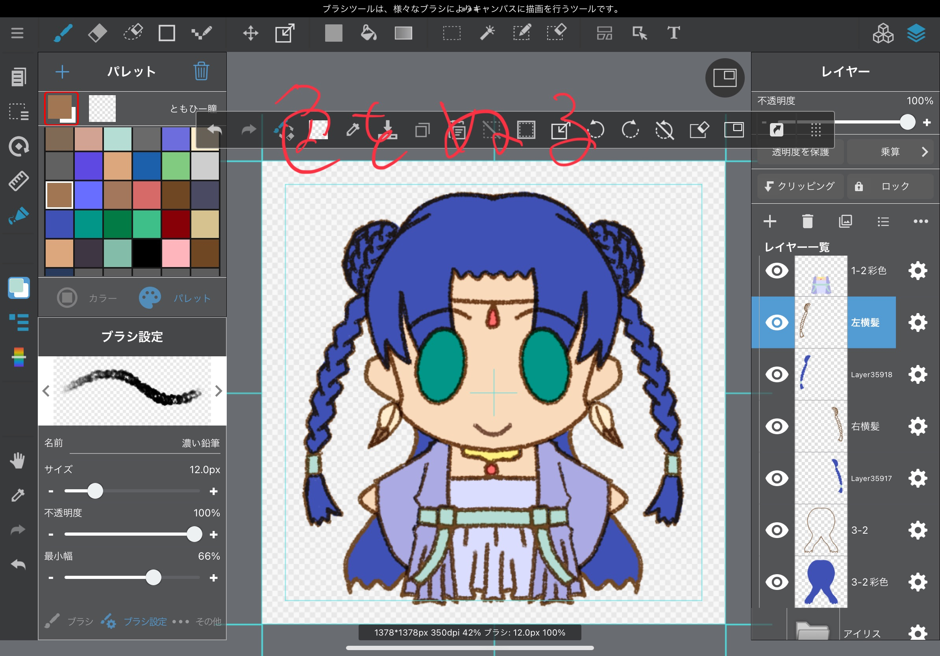940x656 pixels.
Task: Open the layer panel more options ellipsis
Action: pos(920,221)
